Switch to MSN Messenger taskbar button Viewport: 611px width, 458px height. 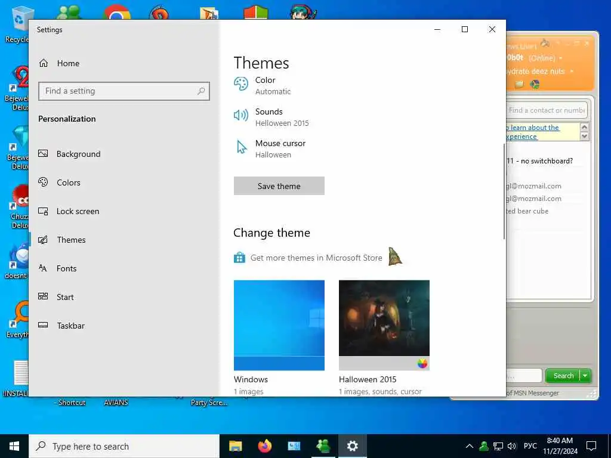point(323,446)
